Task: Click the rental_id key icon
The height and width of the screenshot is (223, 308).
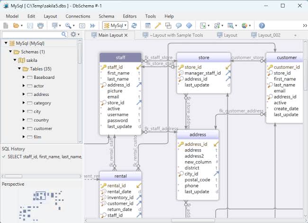Action: coord(103,186)
